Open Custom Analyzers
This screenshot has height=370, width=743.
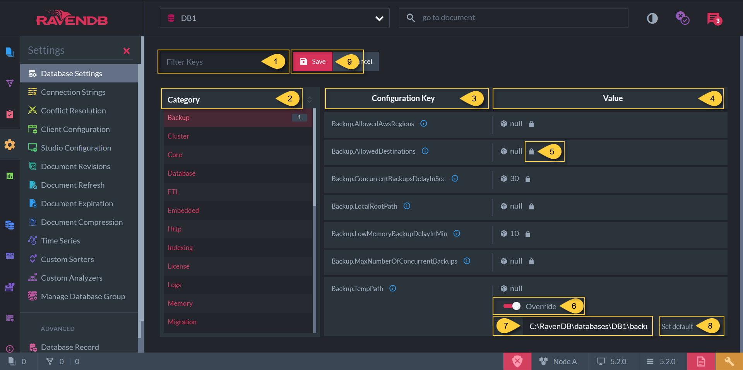(x=79, y=278)
